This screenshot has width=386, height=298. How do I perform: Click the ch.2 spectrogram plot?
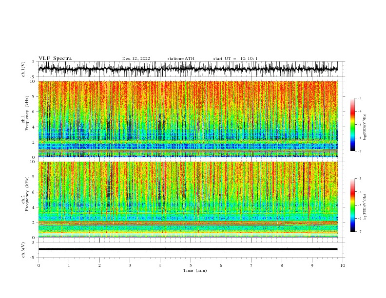188,200
